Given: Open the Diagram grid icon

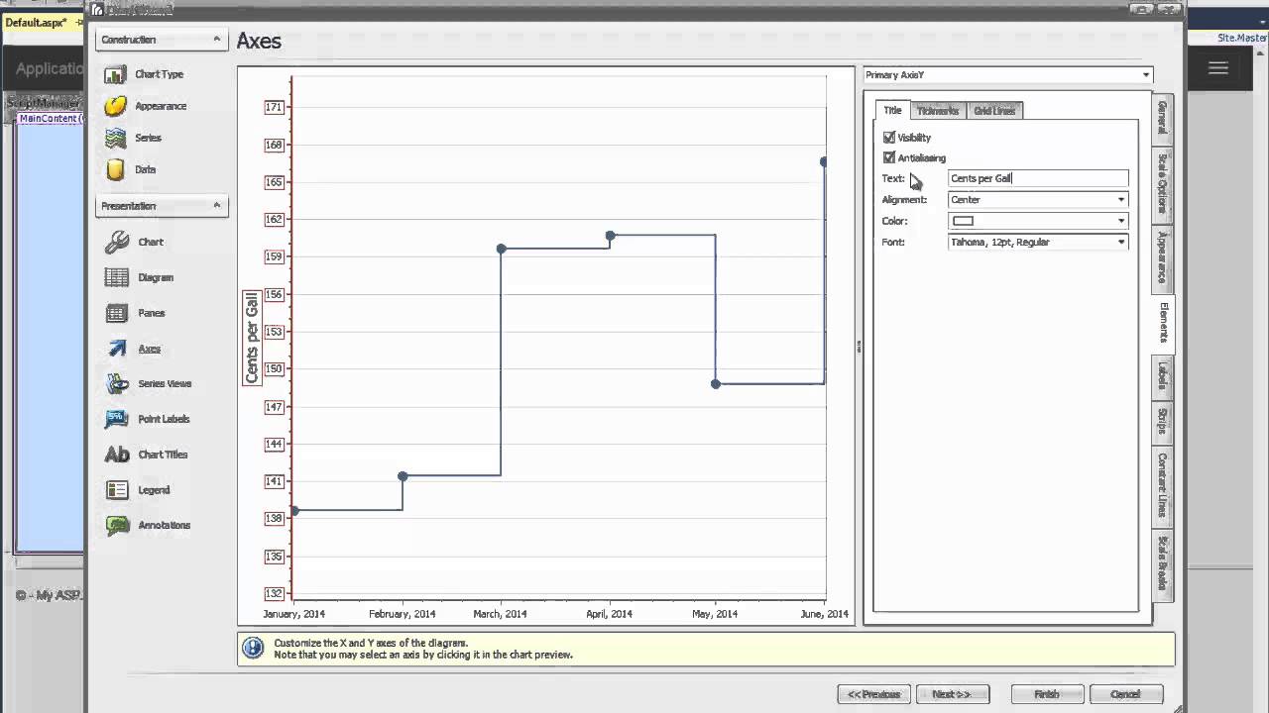Looking at the screenshot, I should (x=117, y=277).
